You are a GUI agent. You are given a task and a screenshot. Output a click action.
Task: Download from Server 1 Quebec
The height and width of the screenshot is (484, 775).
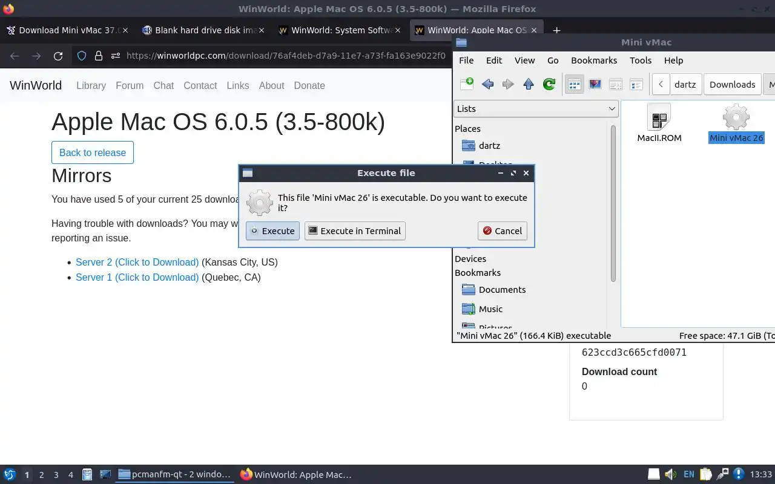point(137,277)
